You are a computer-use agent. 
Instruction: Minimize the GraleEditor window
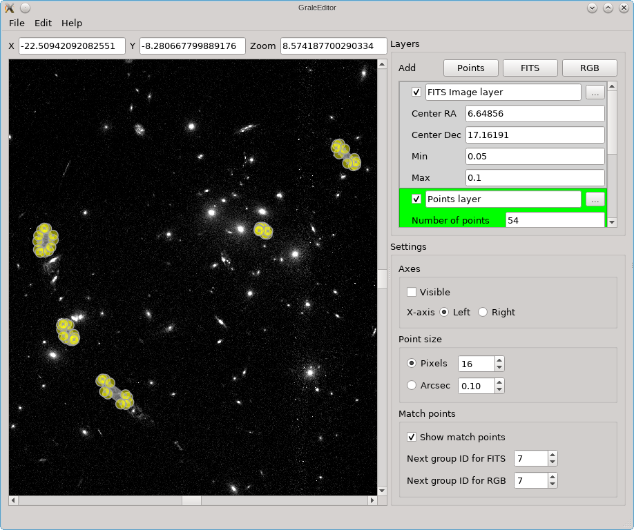coord(593,8)
